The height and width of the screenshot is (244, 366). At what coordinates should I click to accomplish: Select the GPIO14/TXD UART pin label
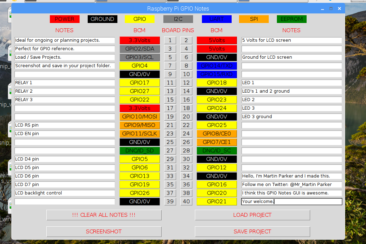tap(217, 66)
